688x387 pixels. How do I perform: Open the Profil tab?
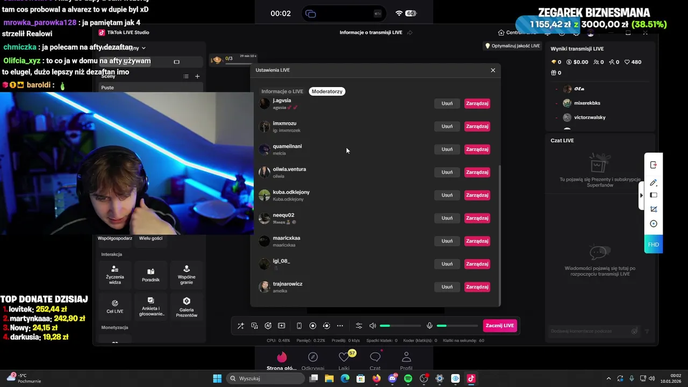pyautogui.click(x=406, y=361)
